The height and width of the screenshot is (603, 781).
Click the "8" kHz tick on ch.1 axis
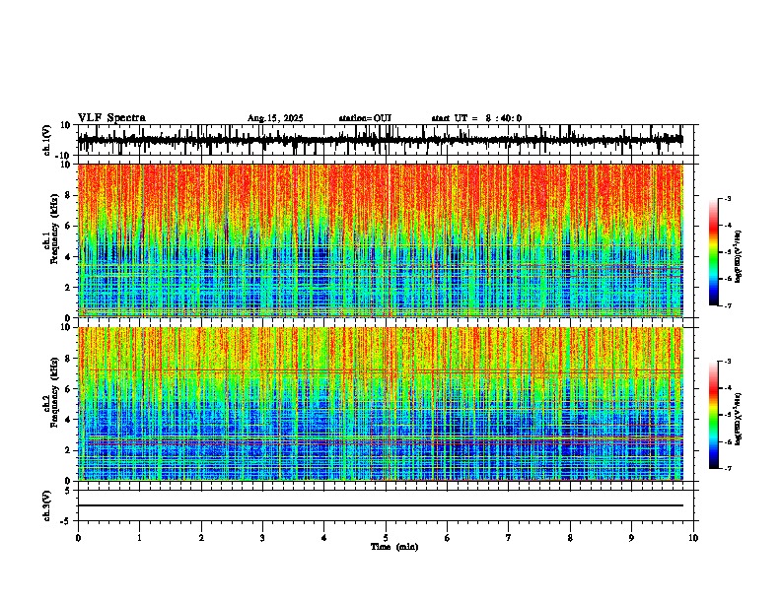tap(69, 195)
